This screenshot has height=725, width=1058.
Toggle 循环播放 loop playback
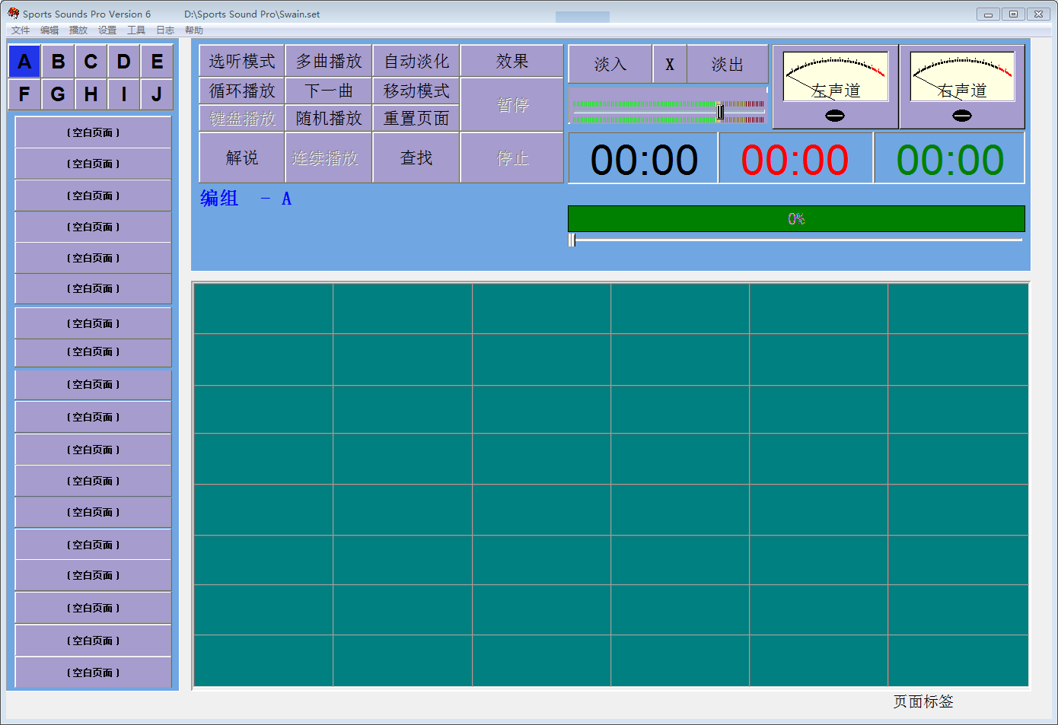pos(242,91)
